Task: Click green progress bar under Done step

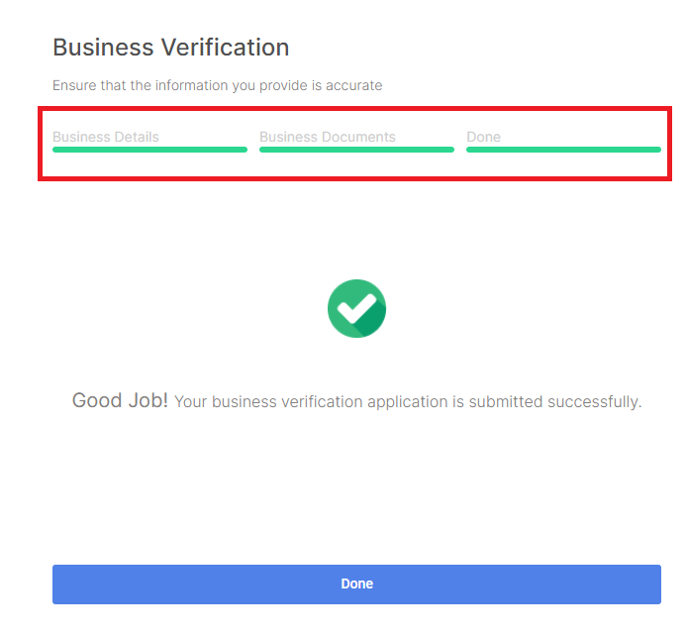Action: tap(563, 150)
